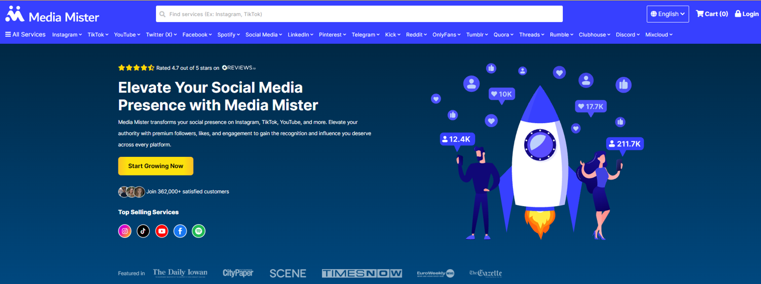Click the satisfied customers avatar group
This screenshot has height=284, width=761.
pos(131,191)
